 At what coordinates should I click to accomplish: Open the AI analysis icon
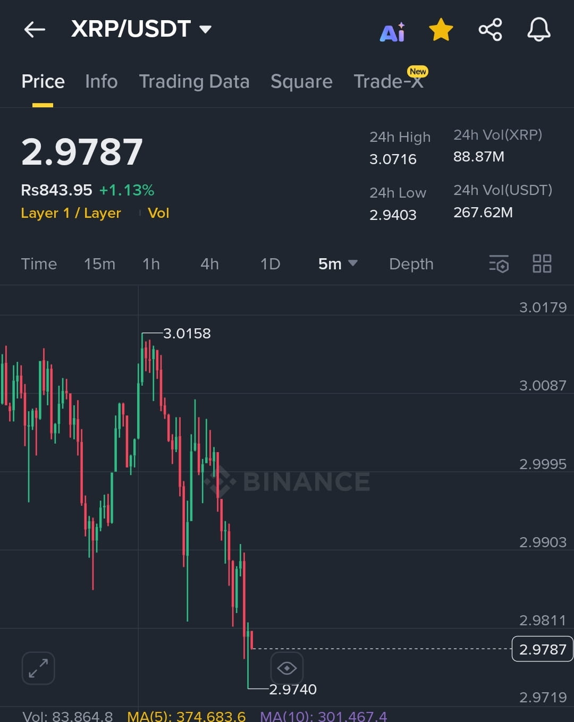coord(392,32)
